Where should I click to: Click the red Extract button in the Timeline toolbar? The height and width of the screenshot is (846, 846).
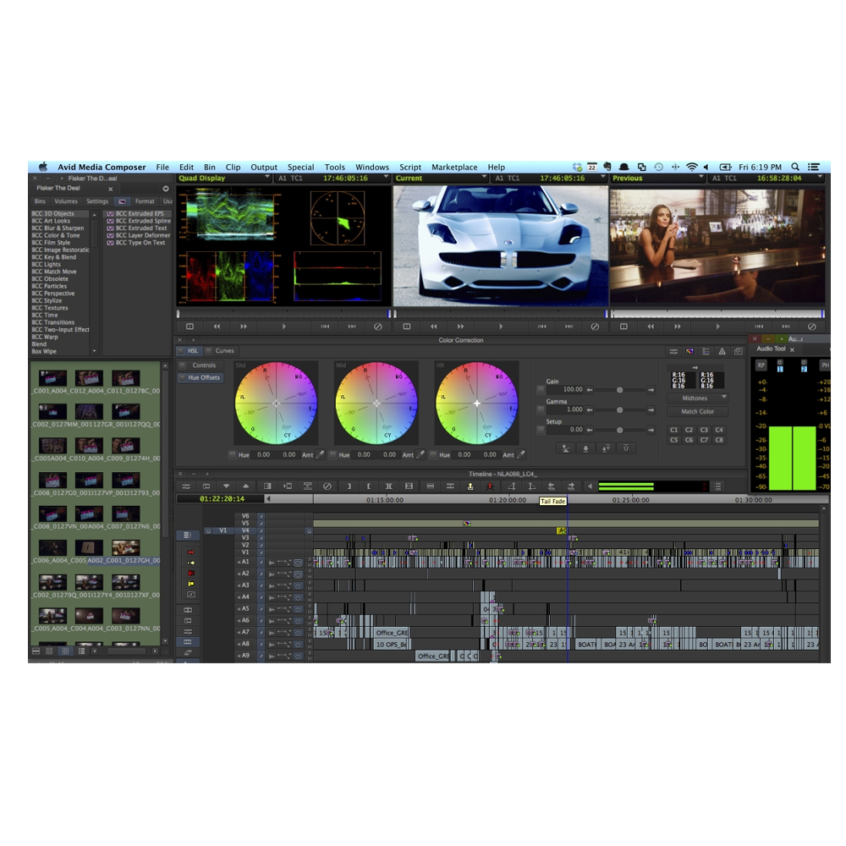491,486
